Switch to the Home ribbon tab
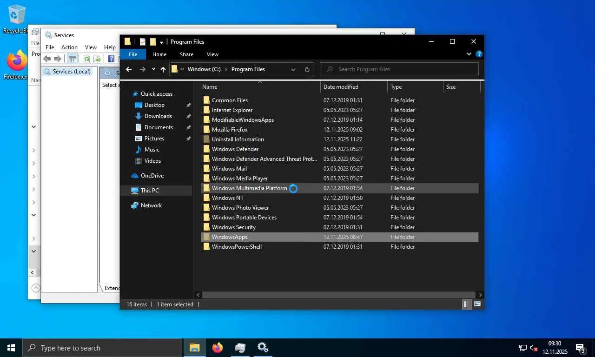 [159, 54]
